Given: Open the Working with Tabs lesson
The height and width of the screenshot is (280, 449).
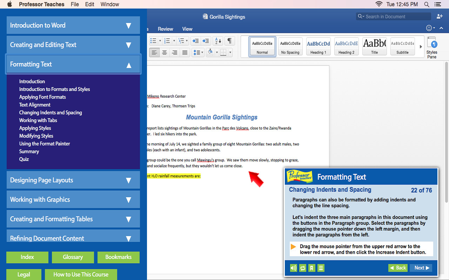Looking at the screenshot, I should (x=38, y=120).
